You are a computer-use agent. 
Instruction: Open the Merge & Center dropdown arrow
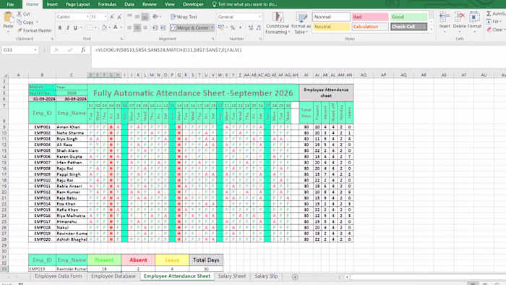point(212,27)
